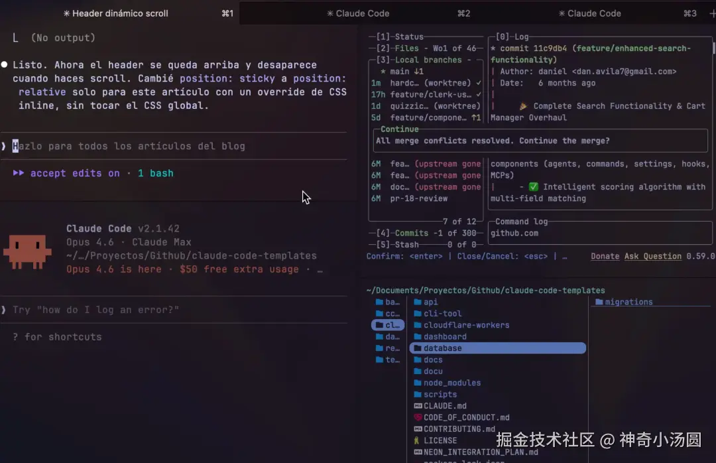Select the pr-18-review branch row

point(426,198)
